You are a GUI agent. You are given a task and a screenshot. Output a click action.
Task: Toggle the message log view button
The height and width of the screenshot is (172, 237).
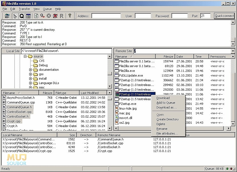click(28, 16)
